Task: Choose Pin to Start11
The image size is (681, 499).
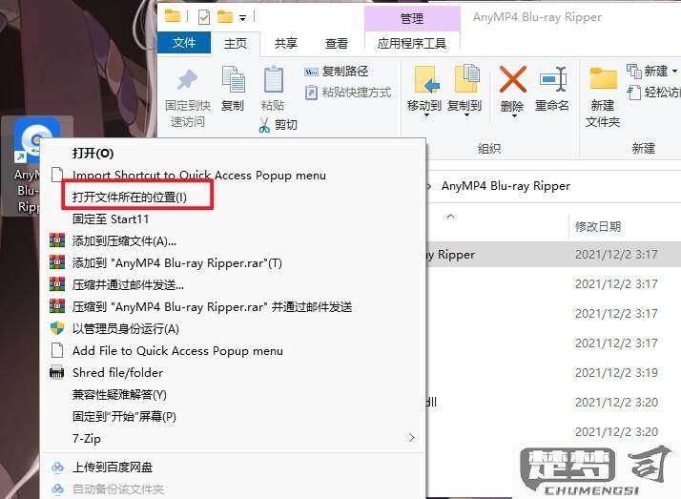Action: [x=234, y=219]
